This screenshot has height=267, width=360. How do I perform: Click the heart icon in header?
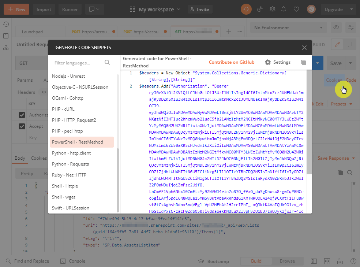click(296, 10)
